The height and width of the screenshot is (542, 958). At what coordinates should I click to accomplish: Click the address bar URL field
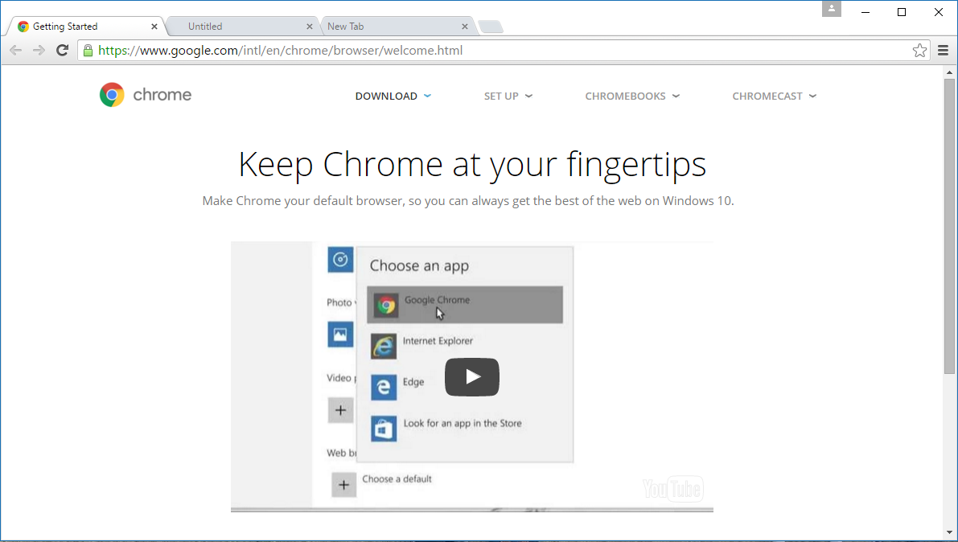point(504,51)
